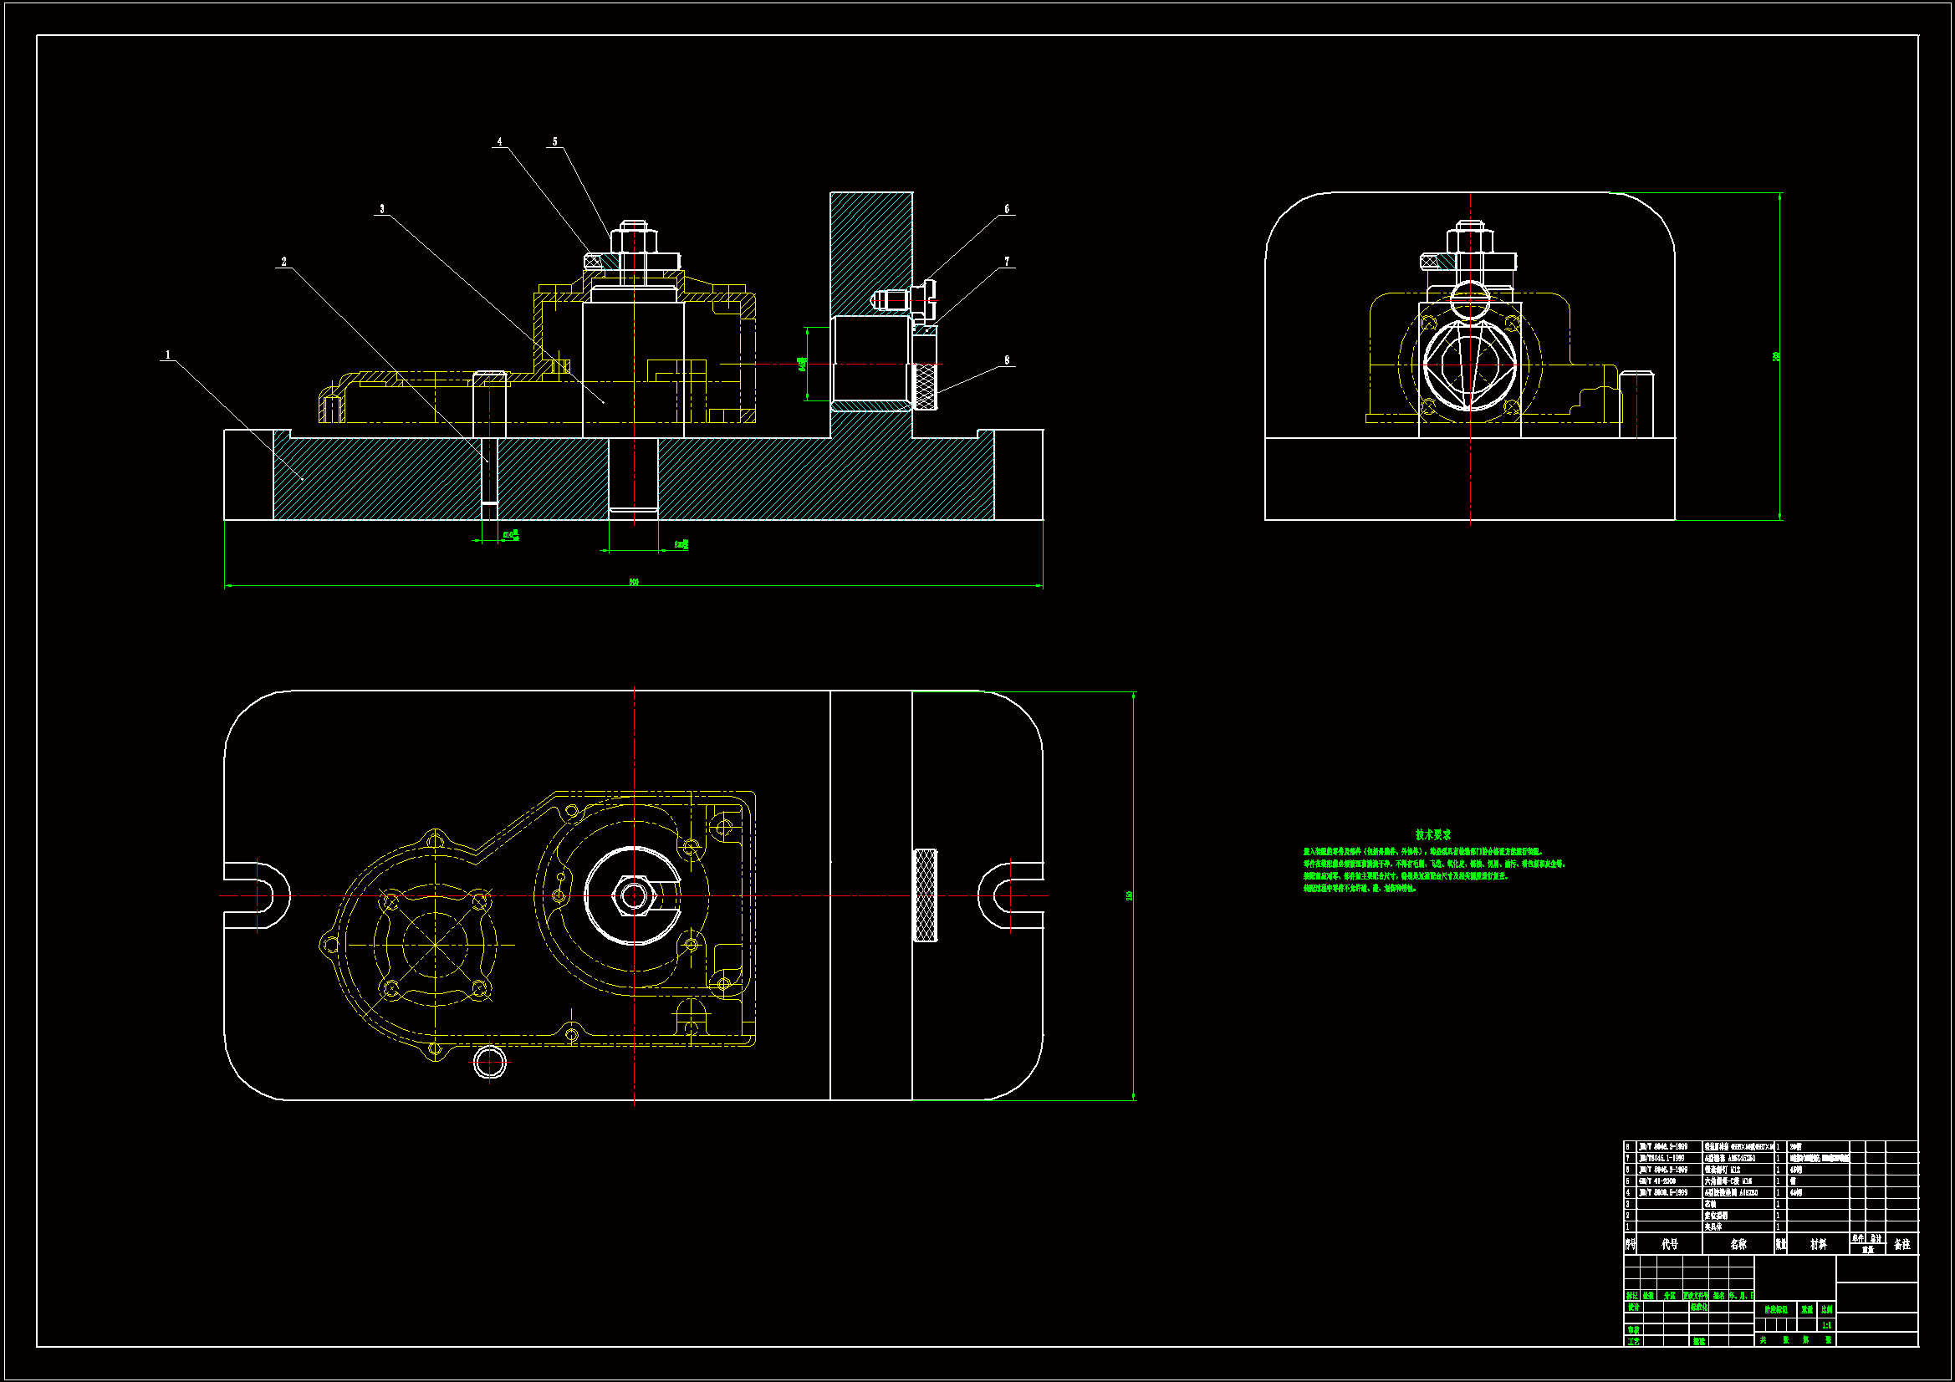Click the 技术要求 heading text

coord(1433,834)
